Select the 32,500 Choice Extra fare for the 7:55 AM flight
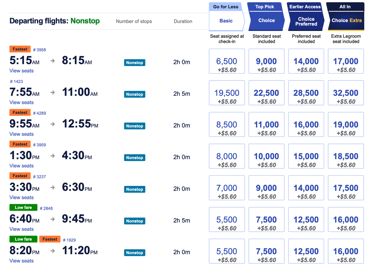Image resolution: width=368 pixels, height=267 pixels. tap(346, 92)
